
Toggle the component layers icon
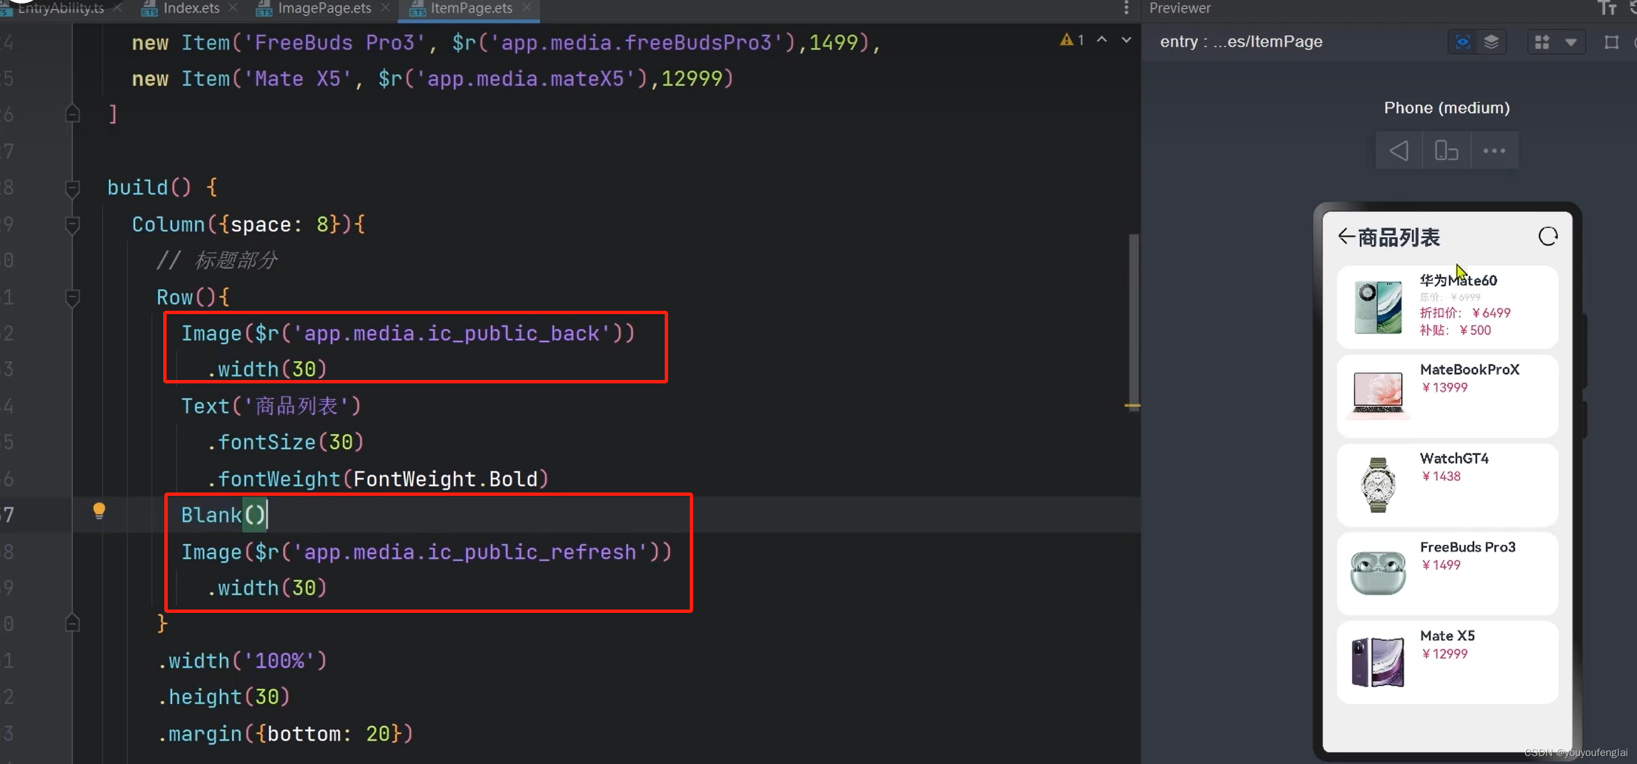pos(1491,42)
